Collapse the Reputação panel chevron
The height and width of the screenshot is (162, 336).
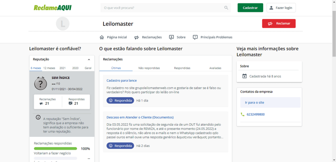point(89,60)
